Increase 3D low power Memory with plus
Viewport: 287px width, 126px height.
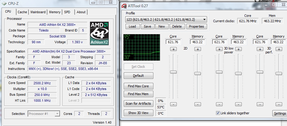click(238, 49)
